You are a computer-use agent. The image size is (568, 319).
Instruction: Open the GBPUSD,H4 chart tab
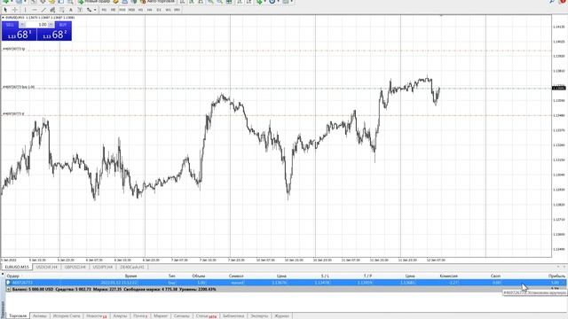point(75,267)
